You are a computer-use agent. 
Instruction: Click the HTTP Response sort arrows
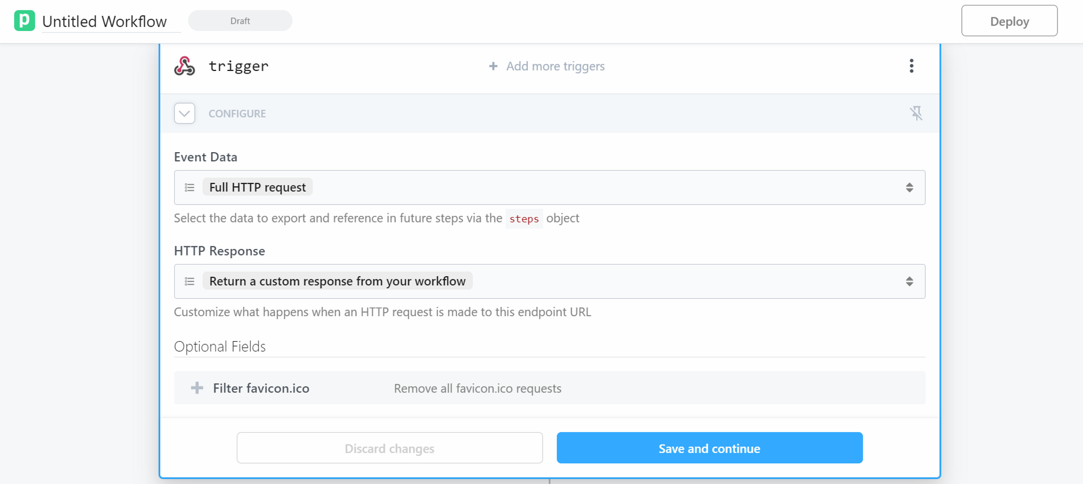(x=909, y=282)
